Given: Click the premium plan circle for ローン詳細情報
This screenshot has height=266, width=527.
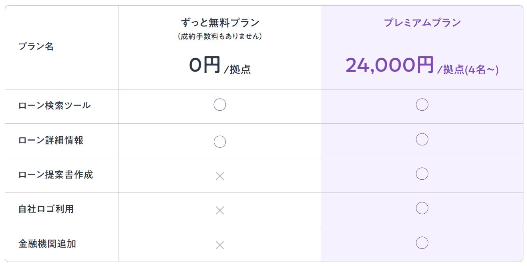Looking at the screenshot, I should 422,139.
